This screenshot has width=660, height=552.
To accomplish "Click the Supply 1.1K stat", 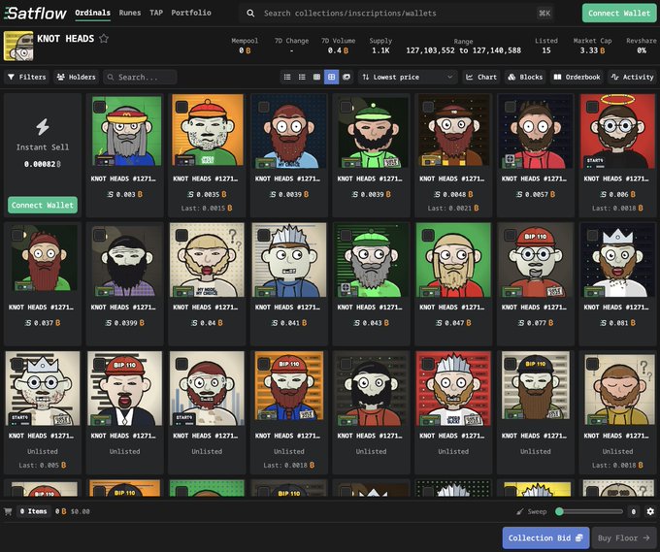I will [x=380, y=50].
